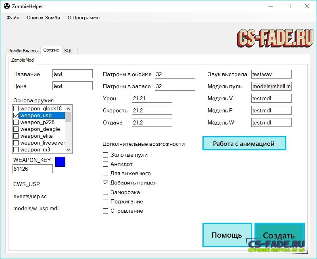Switch to the Зомби Классы tab
The image size is (317, 259).
click(23, 51)
